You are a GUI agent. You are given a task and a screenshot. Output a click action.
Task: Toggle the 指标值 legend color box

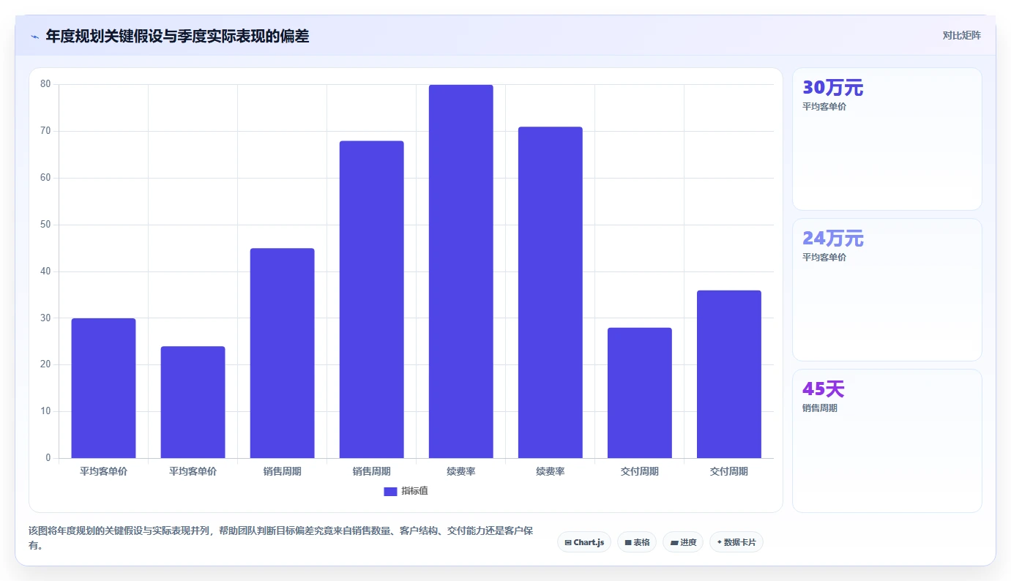tap(390, 492)
